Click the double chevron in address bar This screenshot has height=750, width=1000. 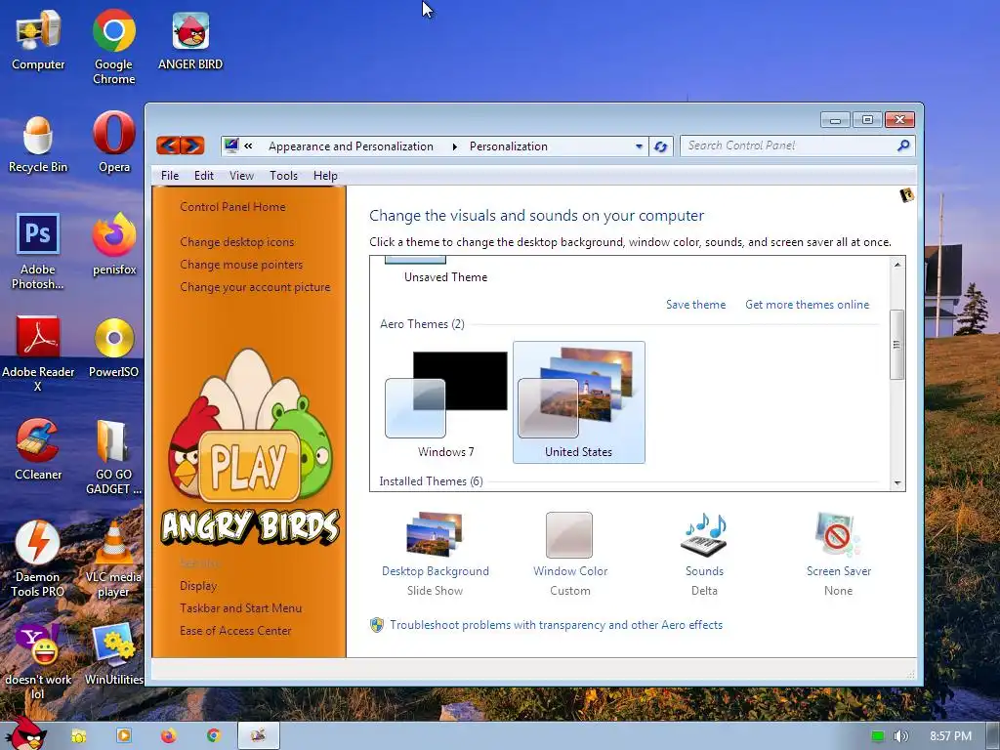(x=248, y=146)
